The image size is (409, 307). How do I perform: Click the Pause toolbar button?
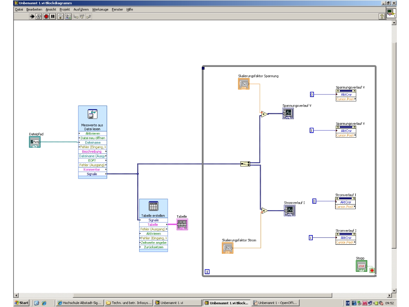tap(53, 16)
